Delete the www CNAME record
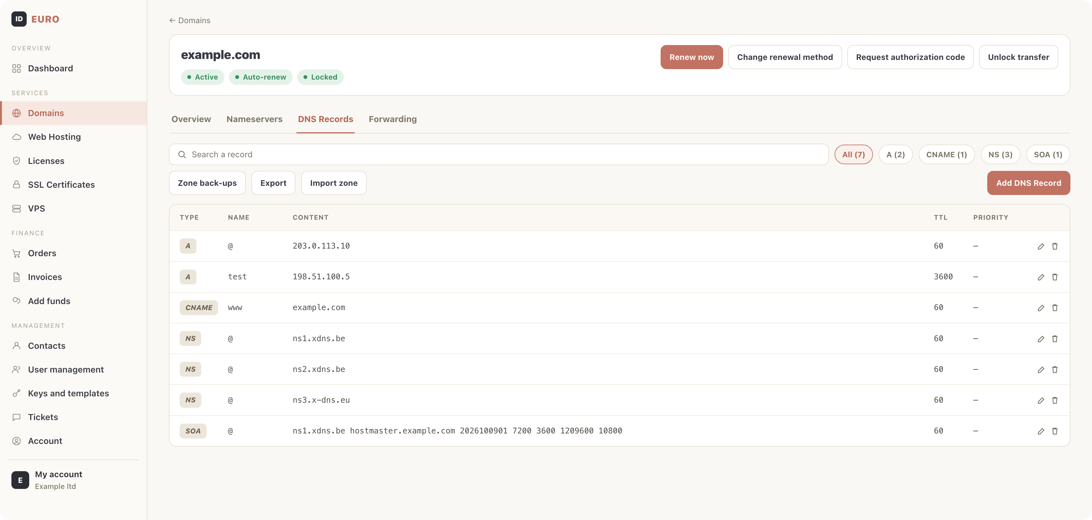1092x520 pixels. pos(1055,308)
